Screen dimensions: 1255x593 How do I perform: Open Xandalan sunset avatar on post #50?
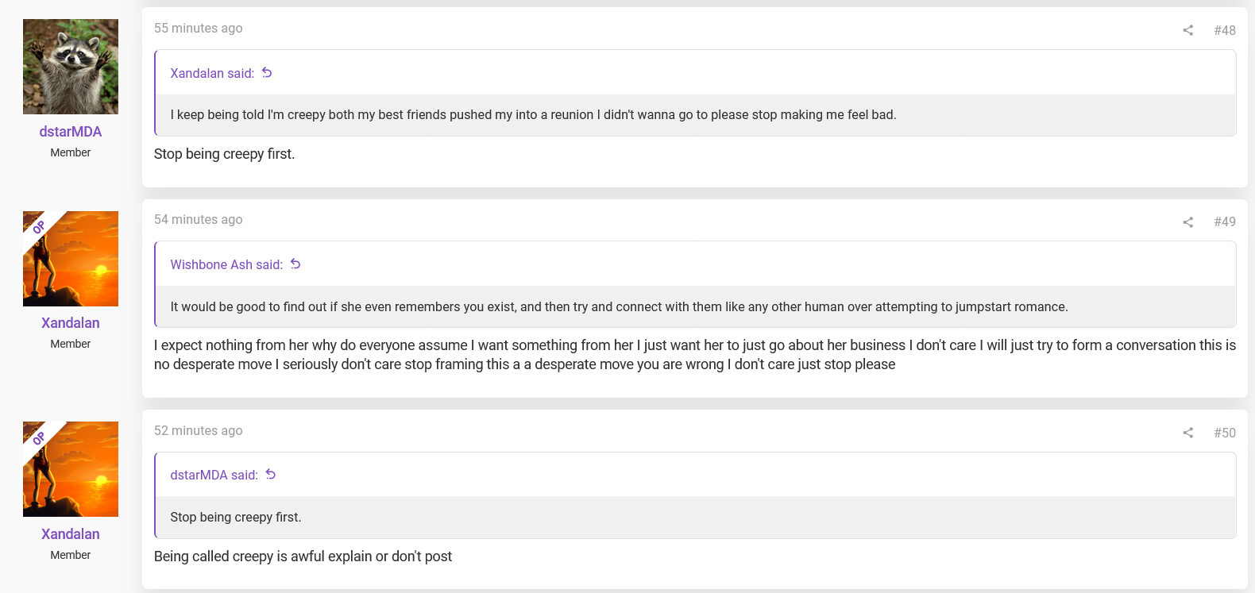click(71, 469)
